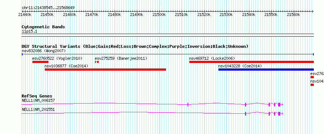Click the 21490k ruler tick label
The height and width of the screenshot is (134, 324).
click(x=137, y=14)
